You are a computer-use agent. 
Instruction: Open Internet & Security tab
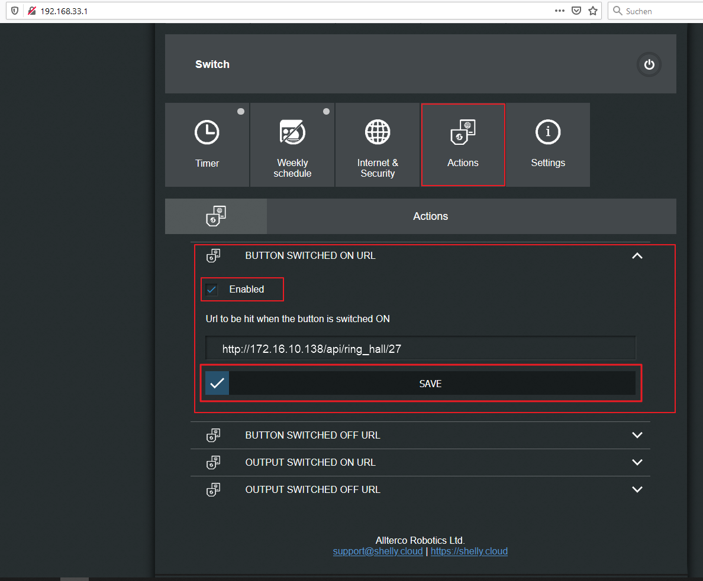(378, 145)
